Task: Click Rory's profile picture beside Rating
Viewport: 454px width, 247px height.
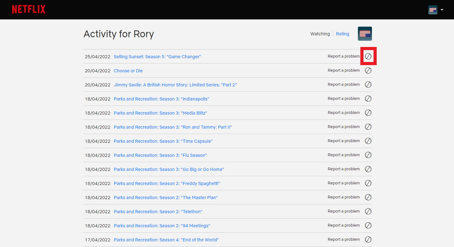Action: [x=365, y=34]
